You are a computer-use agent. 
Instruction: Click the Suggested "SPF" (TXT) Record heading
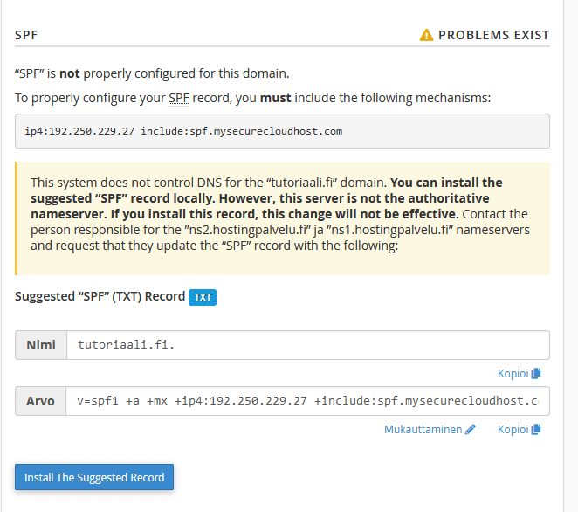100,296
